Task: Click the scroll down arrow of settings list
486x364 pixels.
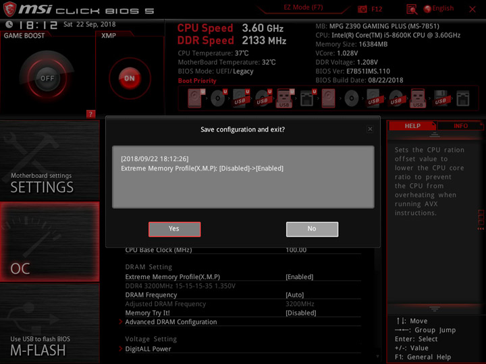Action: pos(377,357)
